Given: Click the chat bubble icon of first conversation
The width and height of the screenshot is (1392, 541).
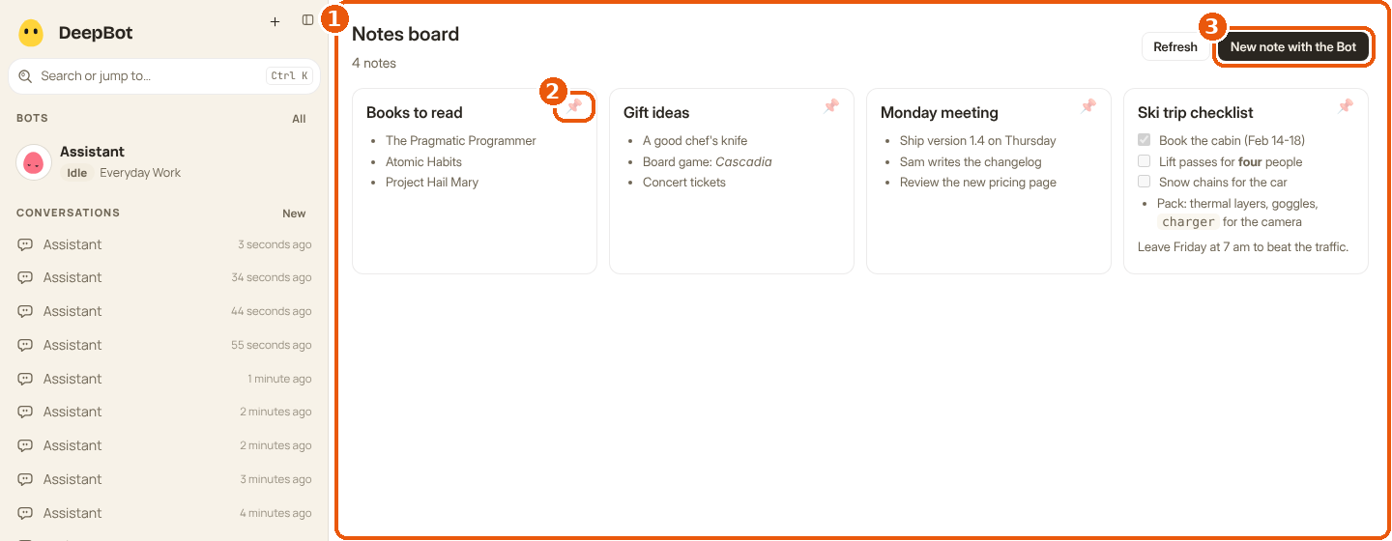Looking at the screenshot, I should click(x=26, y=244).
